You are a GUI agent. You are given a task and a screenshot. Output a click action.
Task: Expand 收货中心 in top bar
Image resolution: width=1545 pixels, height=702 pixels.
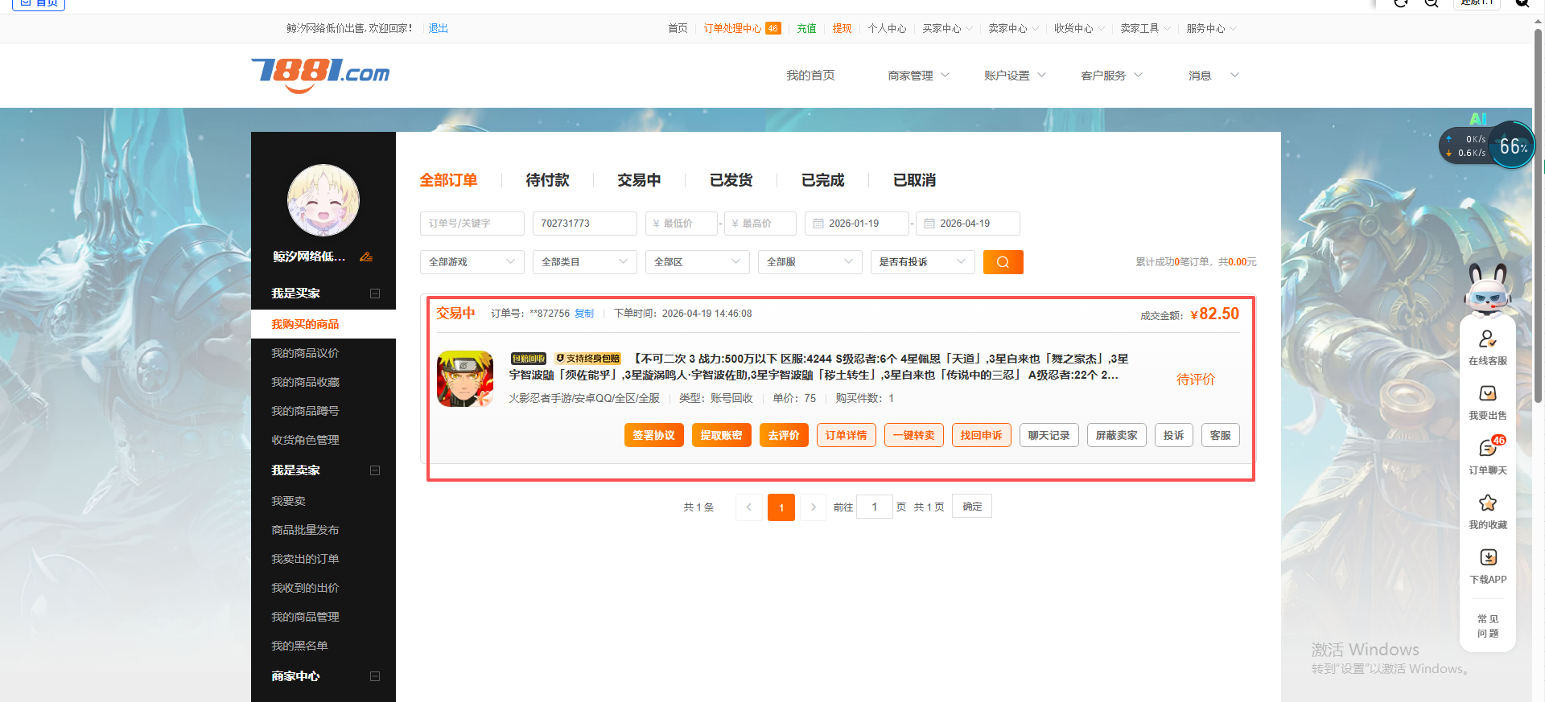[x=1080, y=28]
